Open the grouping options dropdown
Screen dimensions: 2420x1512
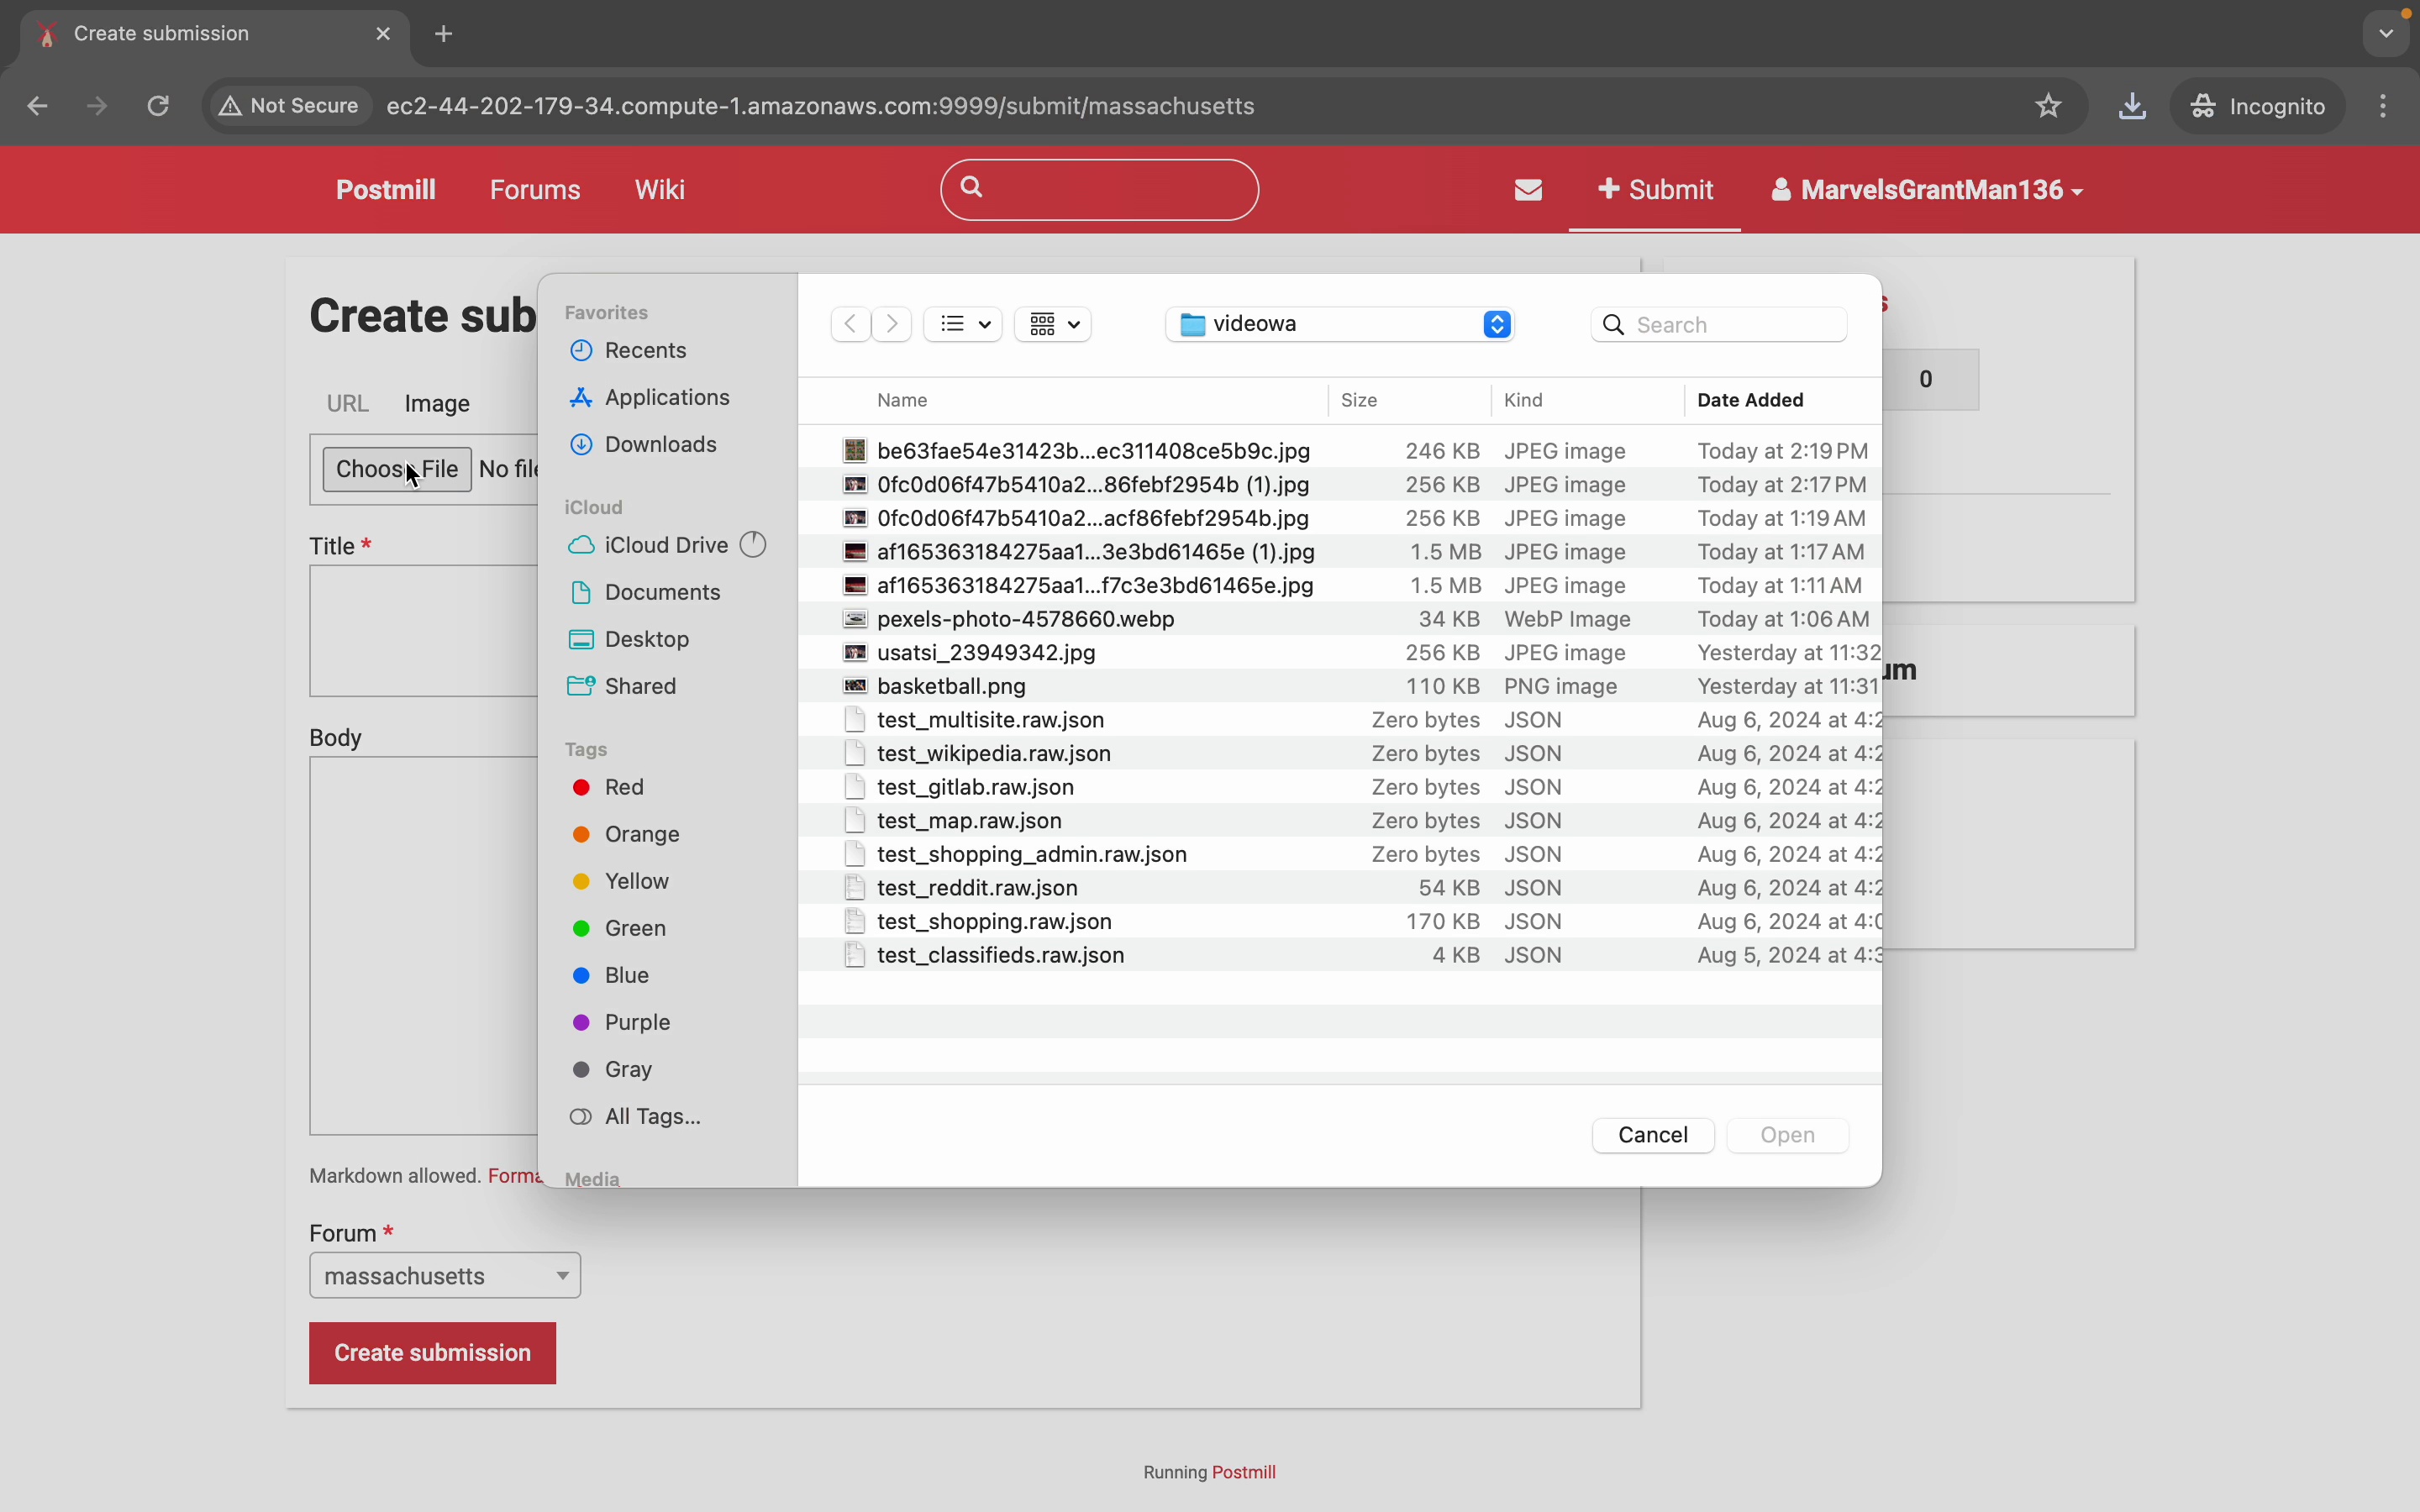[x=1053, y=324]
